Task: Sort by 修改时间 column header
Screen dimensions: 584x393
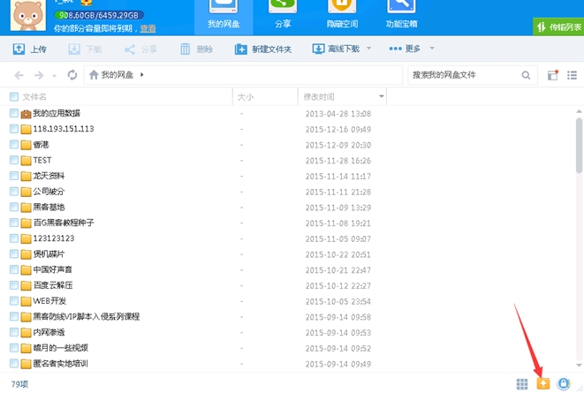Action: pyautogui.click(x=319, y=97)
